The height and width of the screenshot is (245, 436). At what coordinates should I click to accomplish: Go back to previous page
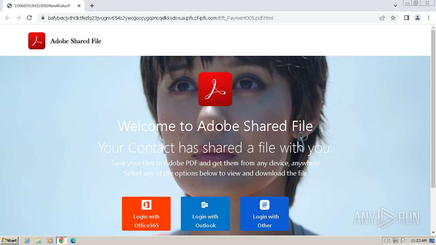click(x=7, y=18)
